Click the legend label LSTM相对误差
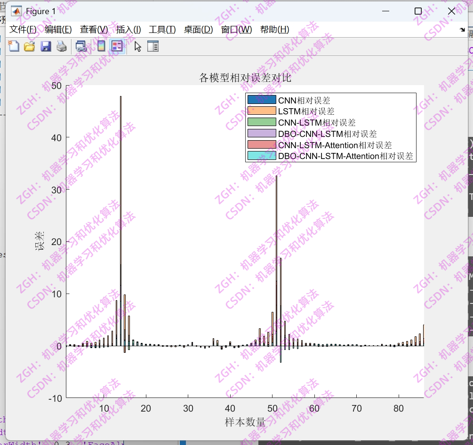The image size is (473, 445). [x=306, y=111]
